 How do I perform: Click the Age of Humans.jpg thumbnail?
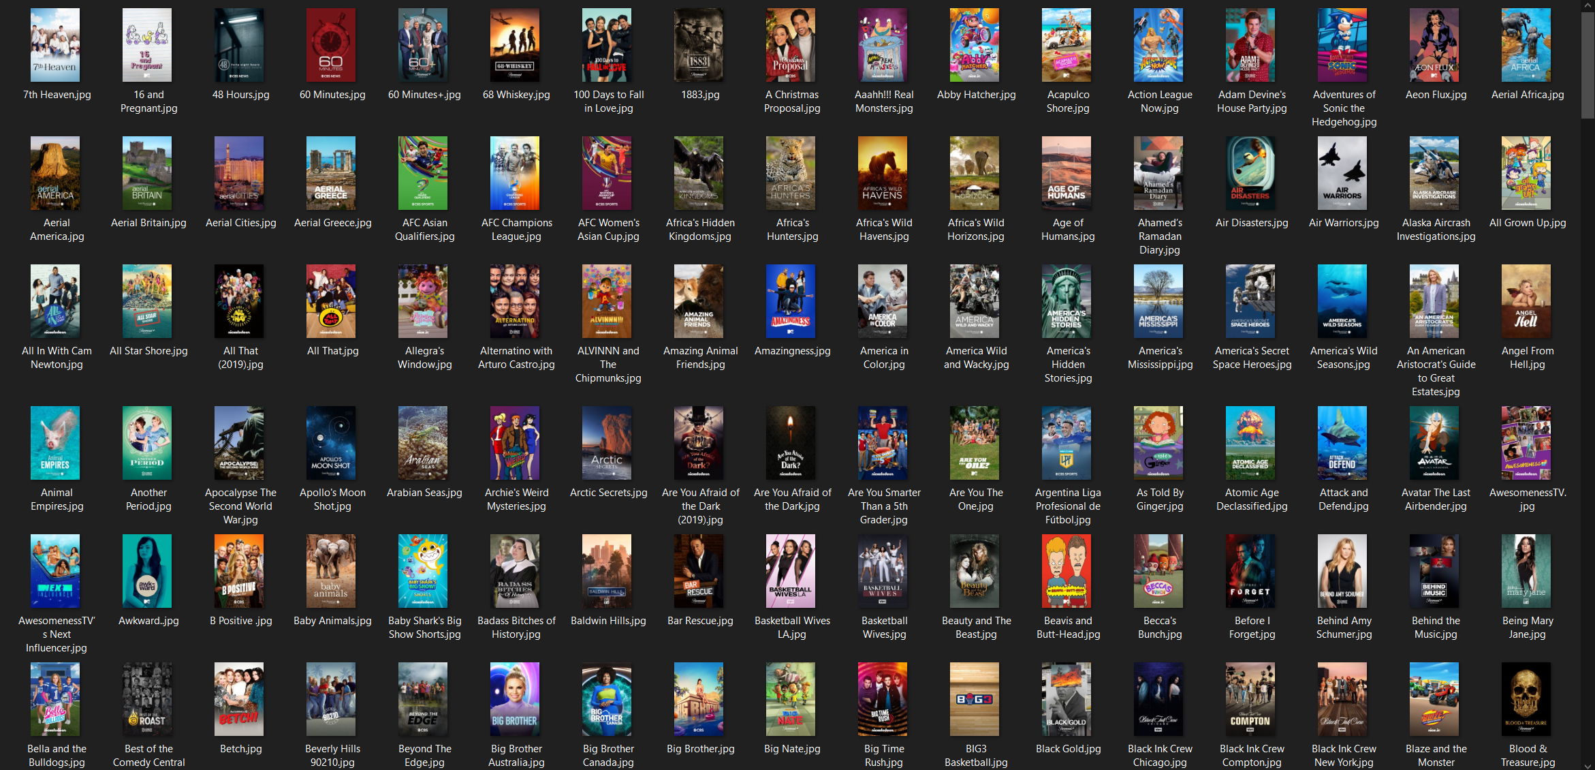(x=1067, y=173)
